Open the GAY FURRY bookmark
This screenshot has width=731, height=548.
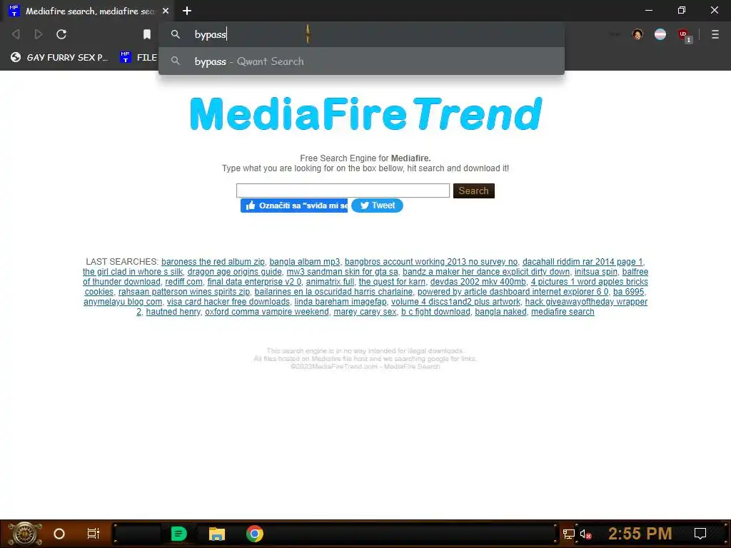click(x=60, y=57)
